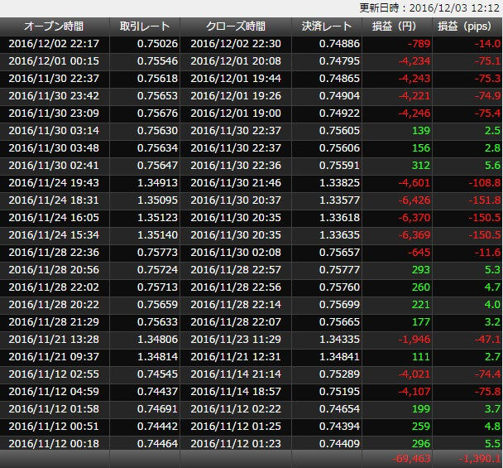This screenshot has width=503, height=468.
Task: Click loss value -4,234
Action: (x=414, y=61)
